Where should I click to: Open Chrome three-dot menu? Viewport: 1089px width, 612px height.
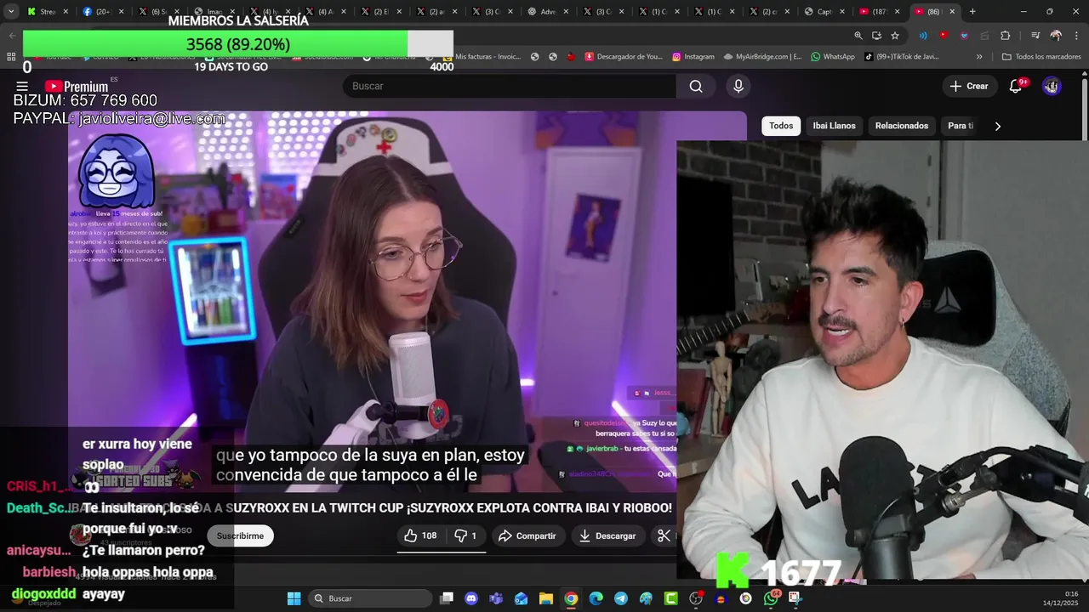click(x=1075, y=36)
